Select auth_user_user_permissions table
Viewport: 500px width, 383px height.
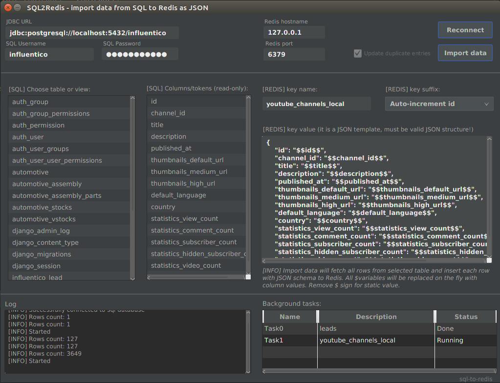click(x=69, y=161)
